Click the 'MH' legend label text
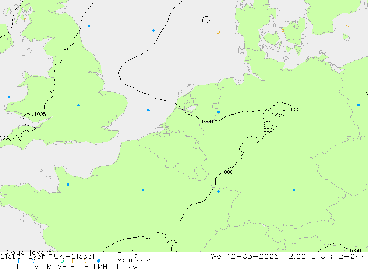Screen dimensions: 368x270 coord(62,267)
